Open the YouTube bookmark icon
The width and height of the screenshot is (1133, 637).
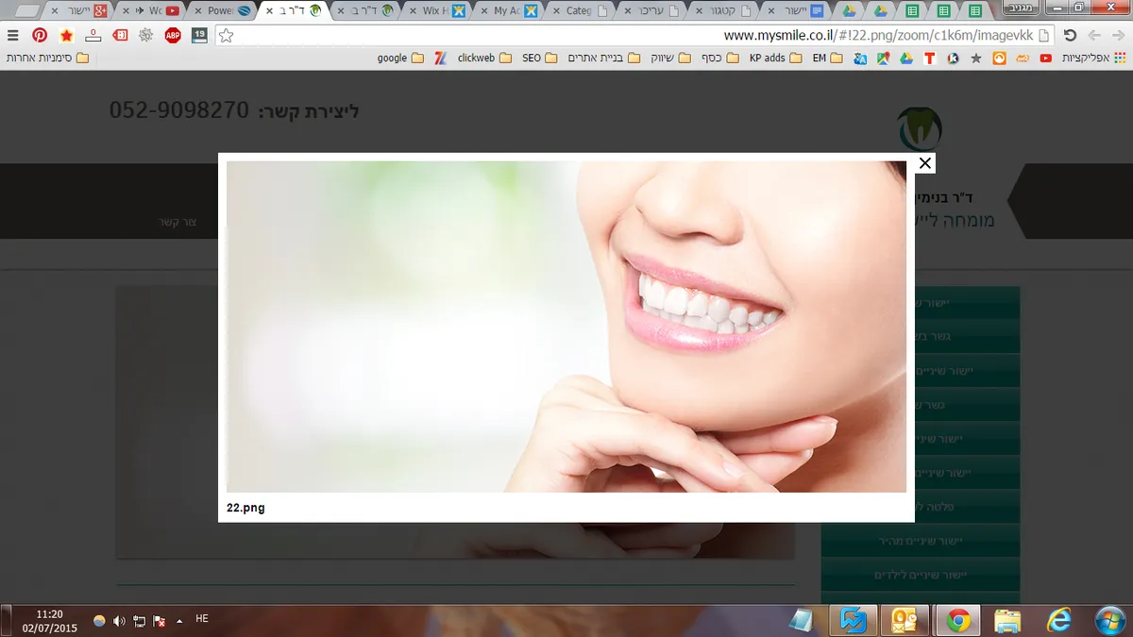click(1045, 58)
